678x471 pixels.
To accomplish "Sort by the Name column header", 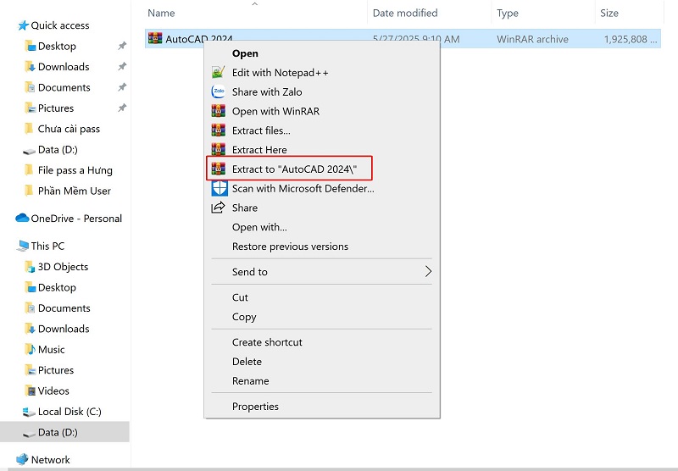I will click(x=161, y=13).
